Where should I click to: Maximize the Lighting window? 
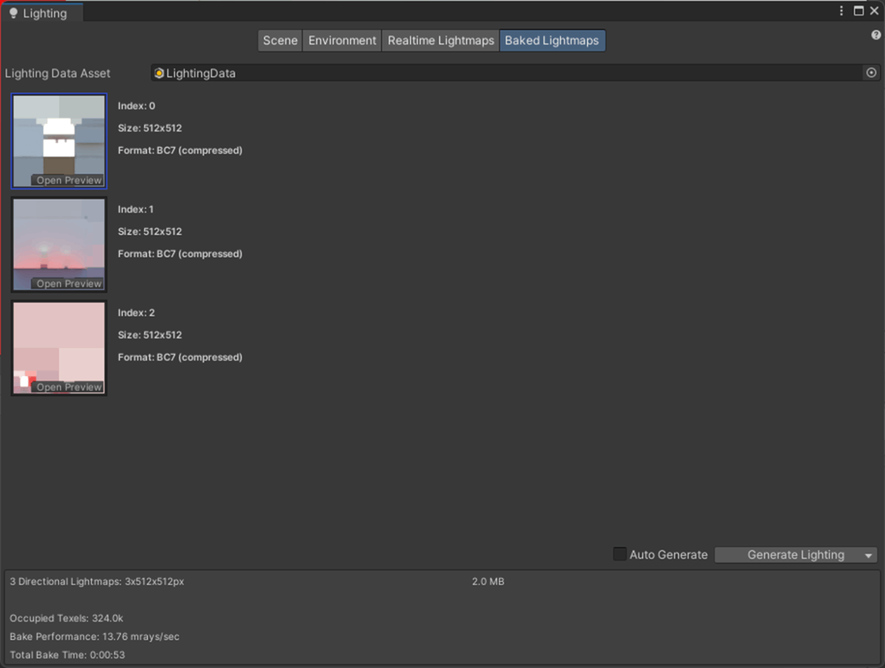858,11
